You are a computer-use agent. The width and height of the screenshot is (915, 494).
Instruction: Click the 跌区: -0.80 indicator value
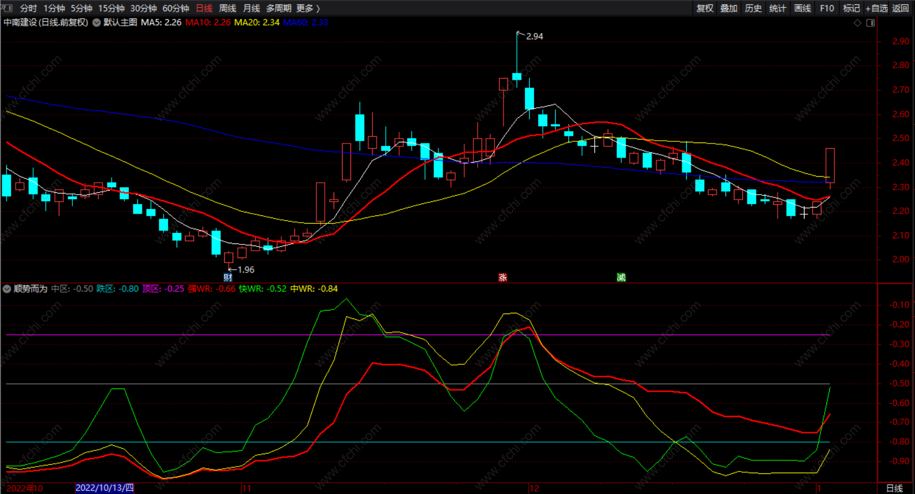click(117, 289)
